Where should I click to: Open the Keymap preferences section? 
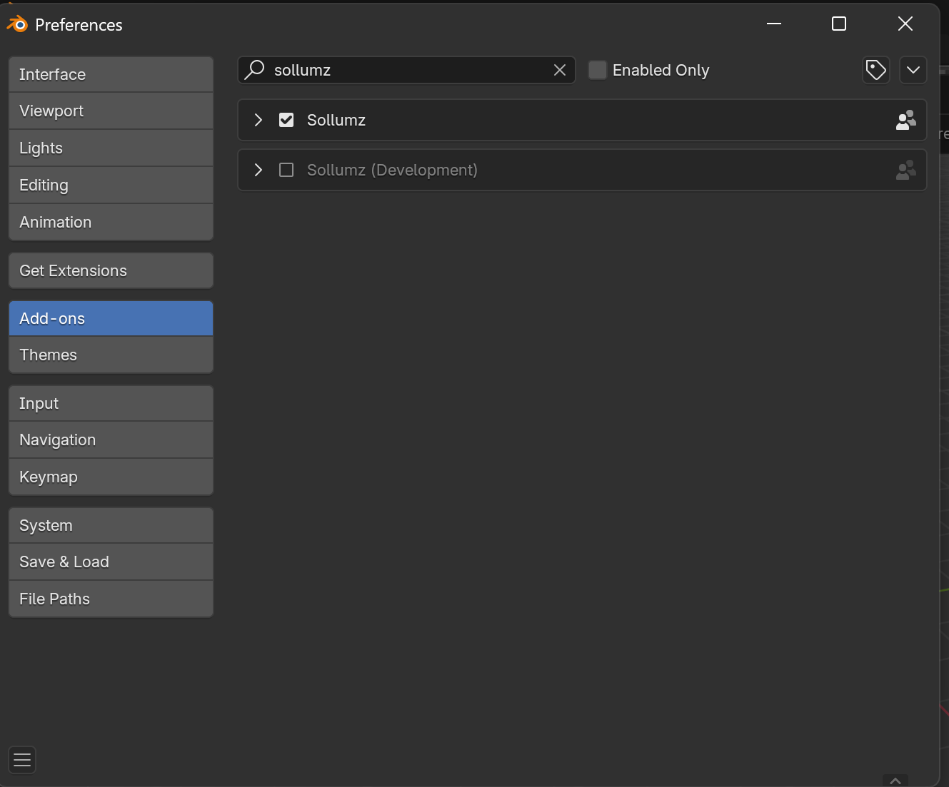point(111,477)
